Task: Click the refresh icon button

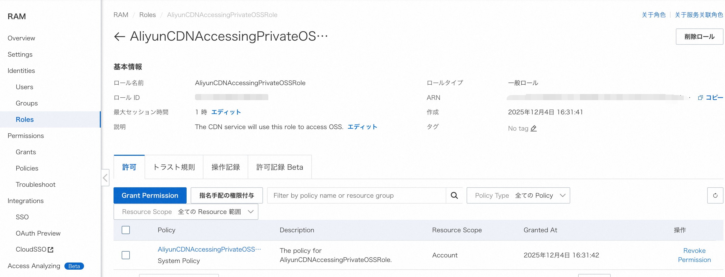Action: pyautogui.click(x=715, y=195)
